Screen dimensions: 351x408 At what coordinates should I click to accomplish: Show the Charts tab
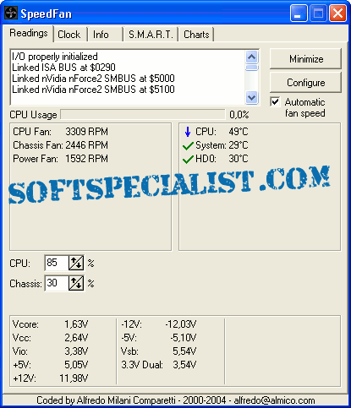click(x=196, y=35)
